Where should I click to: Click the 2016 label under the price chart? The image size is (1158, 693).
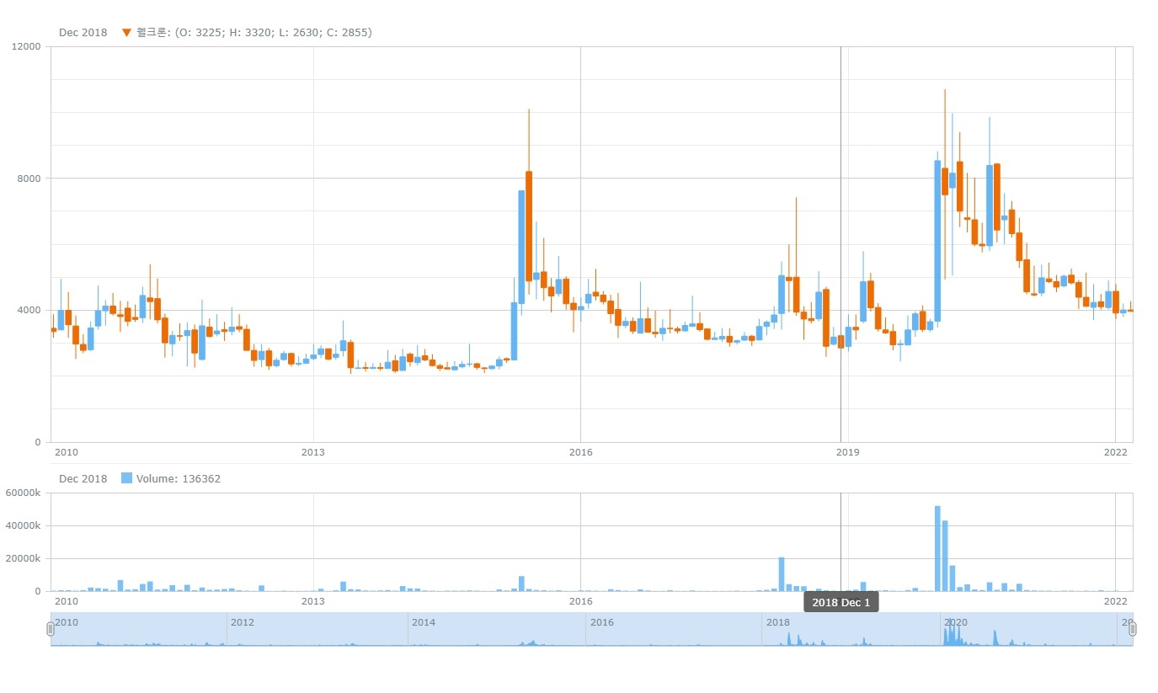(x=580, y=452)
